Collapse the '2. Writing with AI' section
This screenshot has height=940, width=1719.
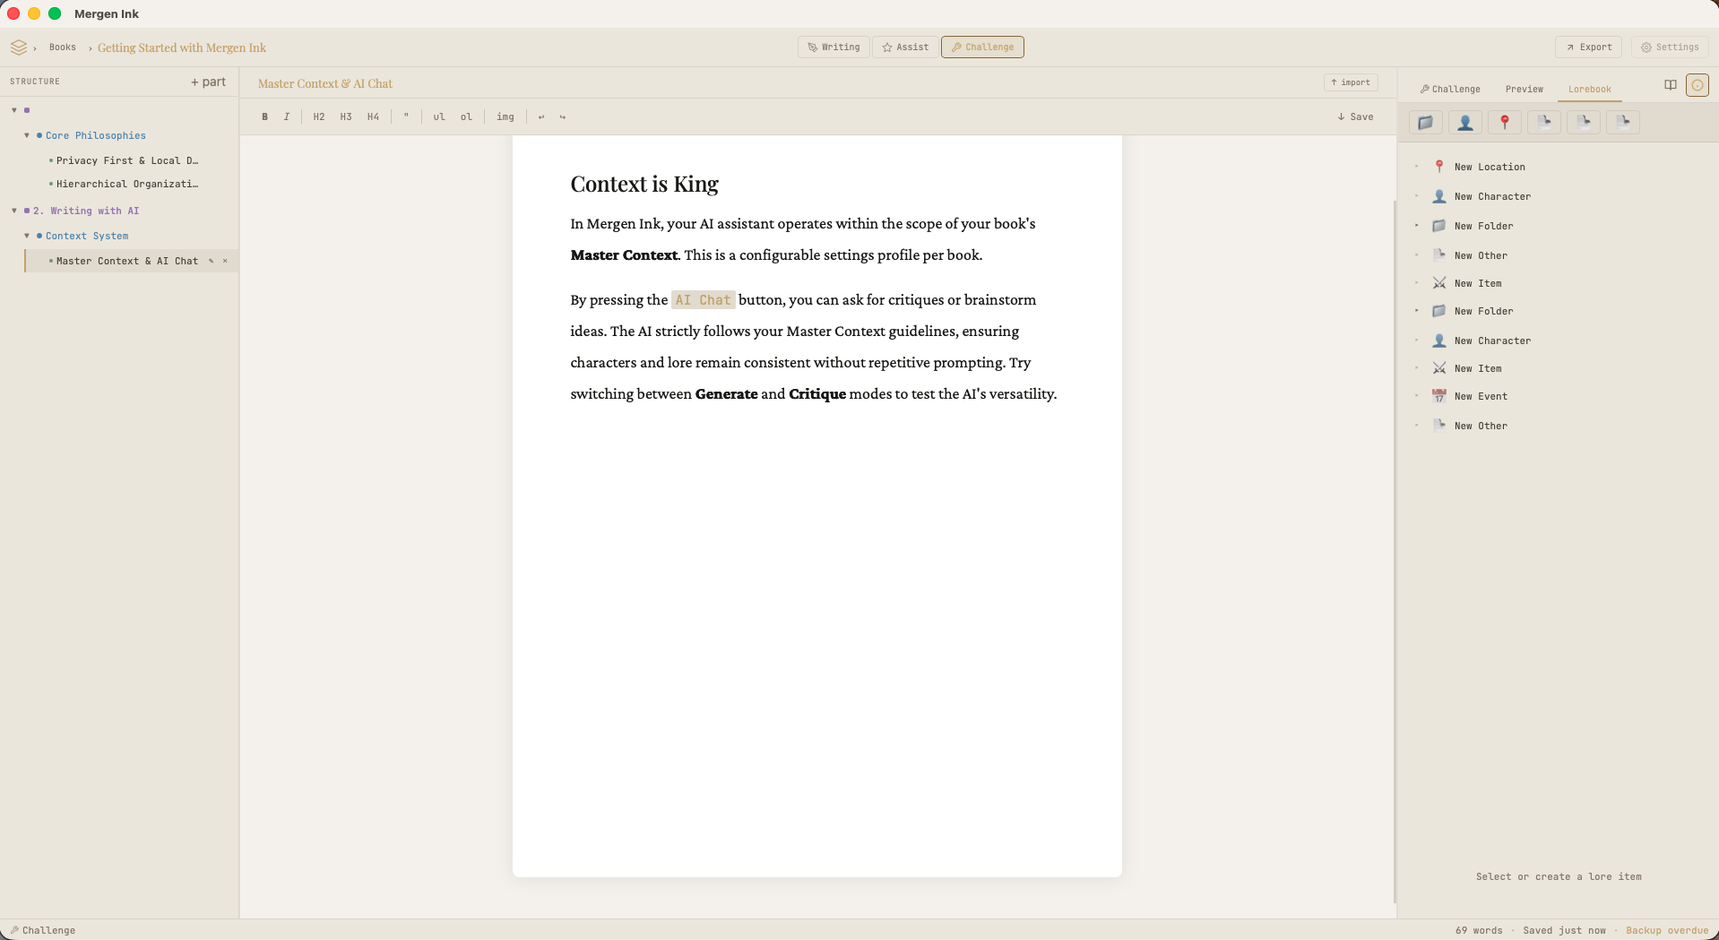[13, 211]
